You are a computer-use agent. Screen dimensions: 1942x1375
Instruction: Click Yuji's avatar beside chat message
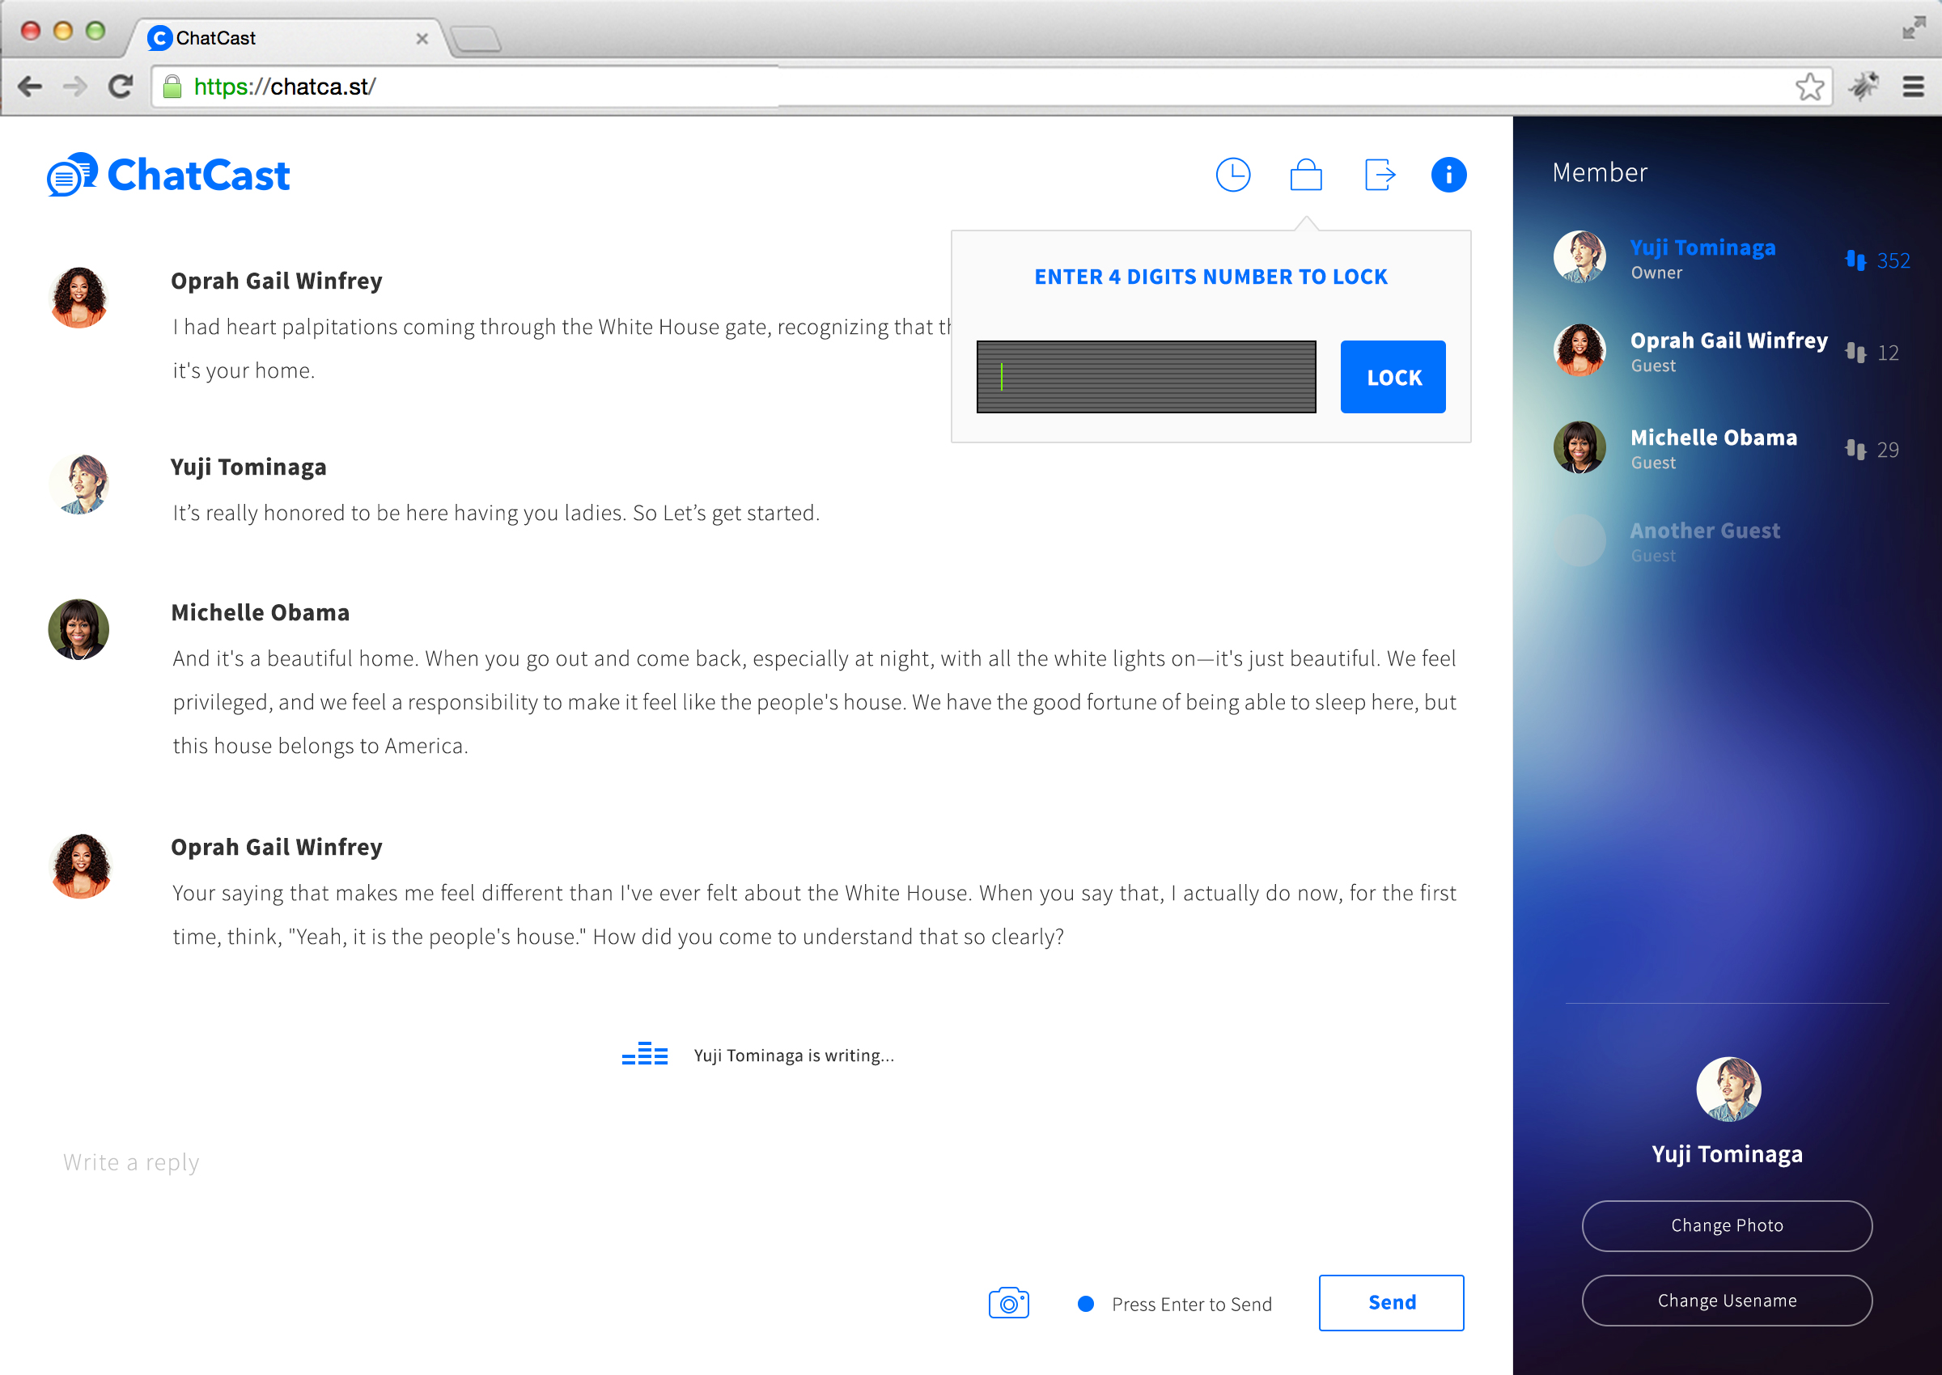pos(78,484)
